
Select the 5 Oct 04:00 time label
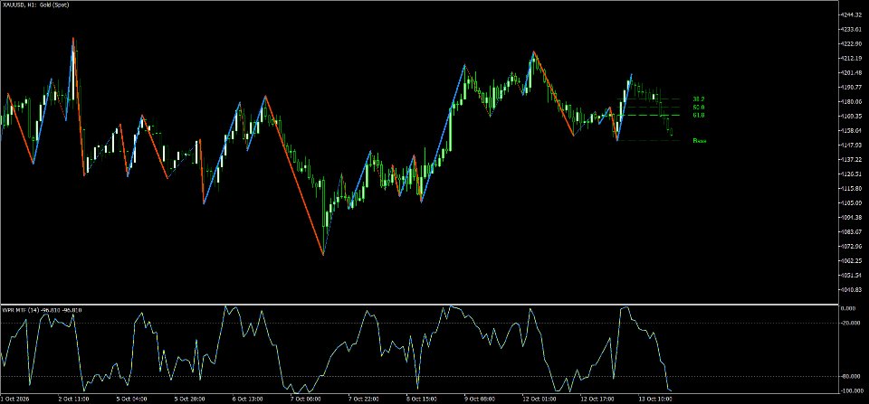[131, 398]
